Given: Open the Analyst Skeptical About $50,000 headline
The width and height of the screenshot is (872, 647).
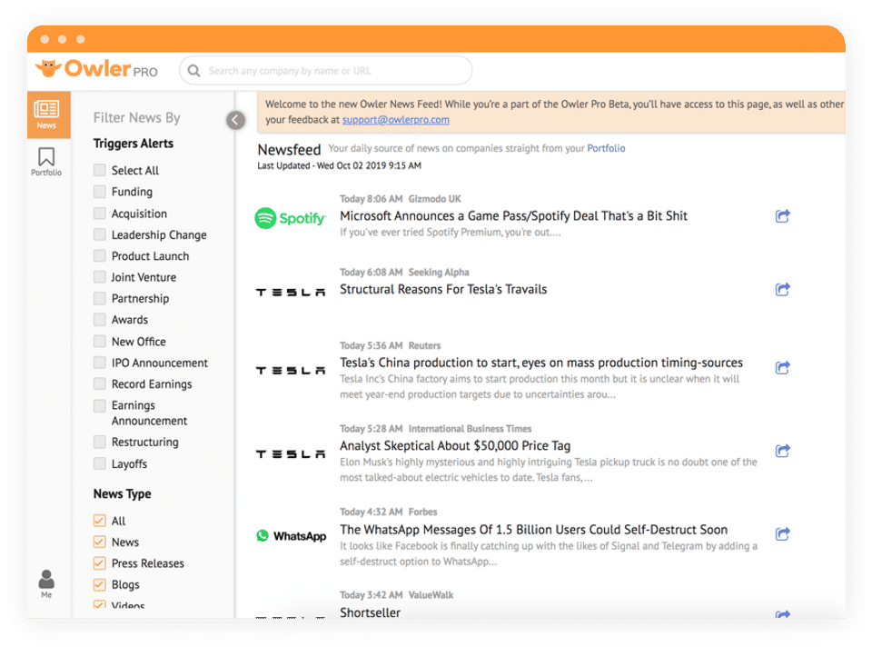Looking at the screenshot, I should (x=455, y=445).
